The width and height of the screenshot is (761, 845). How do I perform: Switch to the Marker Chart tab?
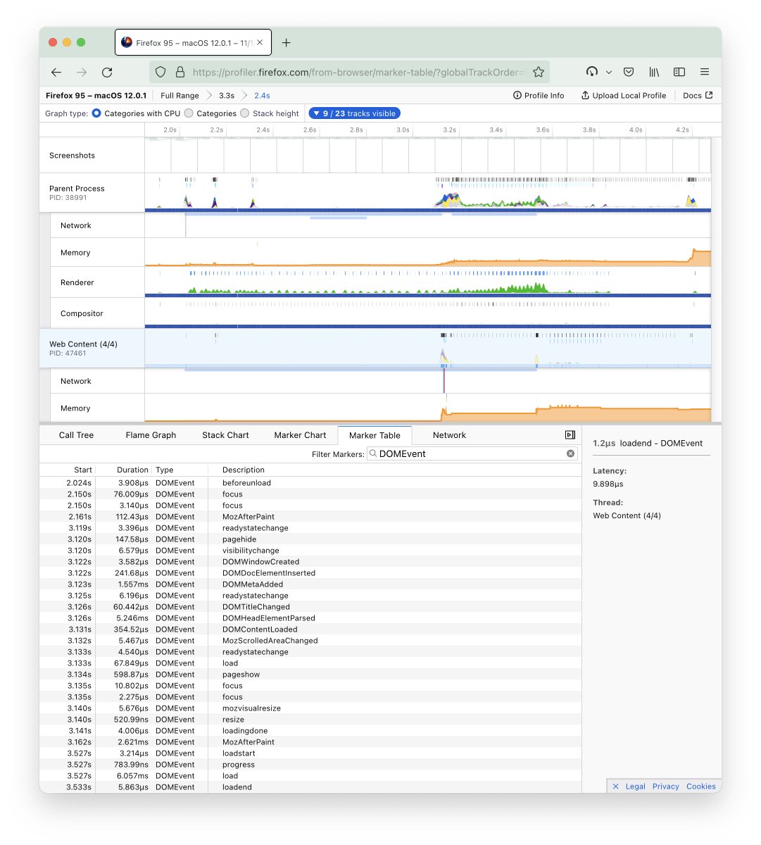[x=300, y=435]
